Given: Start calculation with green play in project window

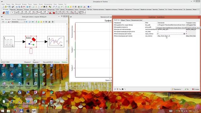Looking at the screenshot, I should point(39,22).
